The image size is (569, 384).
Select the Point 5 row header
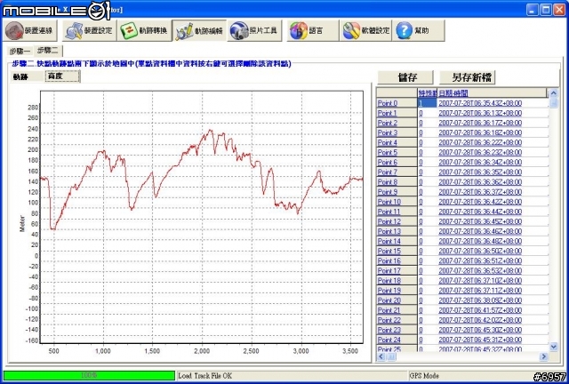coord(397,152)
